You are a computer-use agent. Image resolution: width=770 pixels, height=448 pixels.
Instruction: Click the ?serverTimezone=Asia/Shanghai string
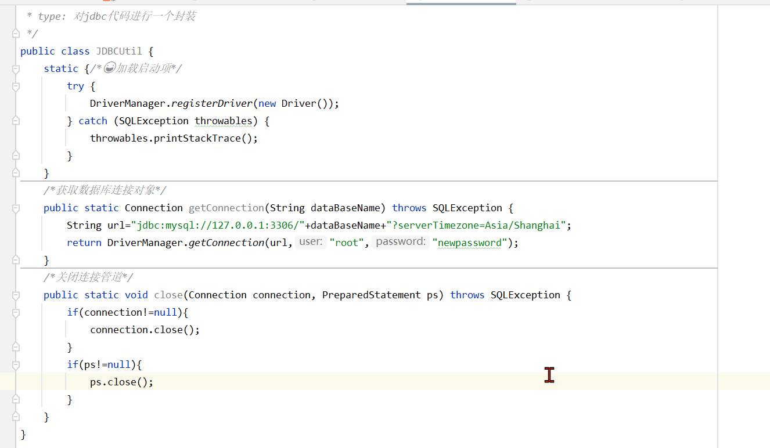pos(476,225)
